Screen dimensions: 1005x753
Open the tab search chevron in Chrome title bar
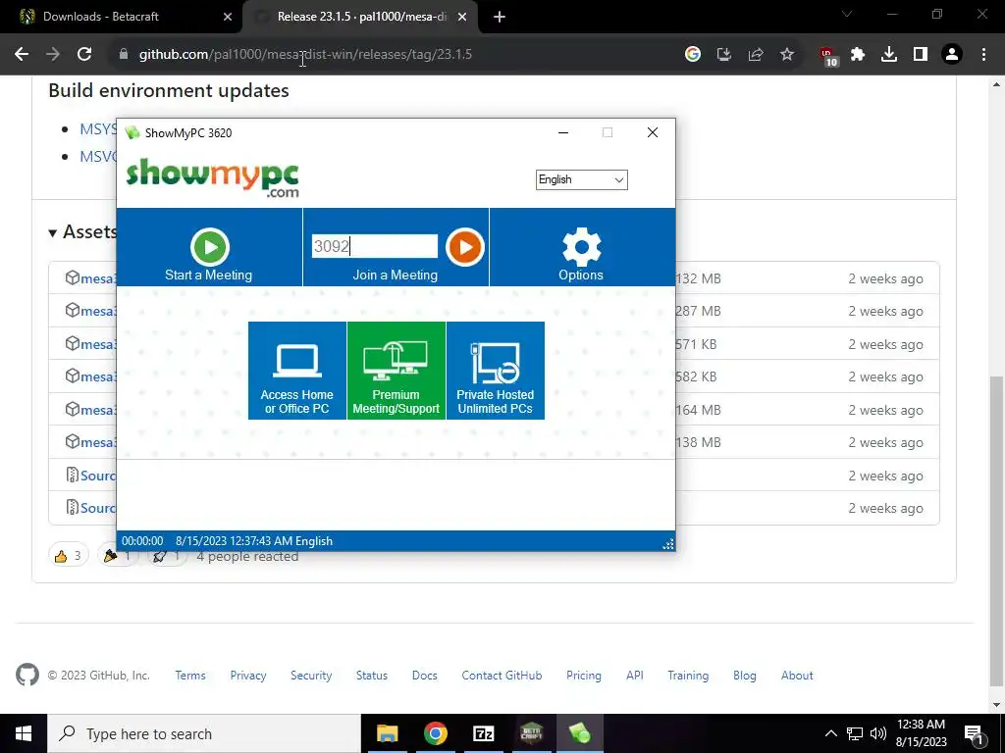847,14
